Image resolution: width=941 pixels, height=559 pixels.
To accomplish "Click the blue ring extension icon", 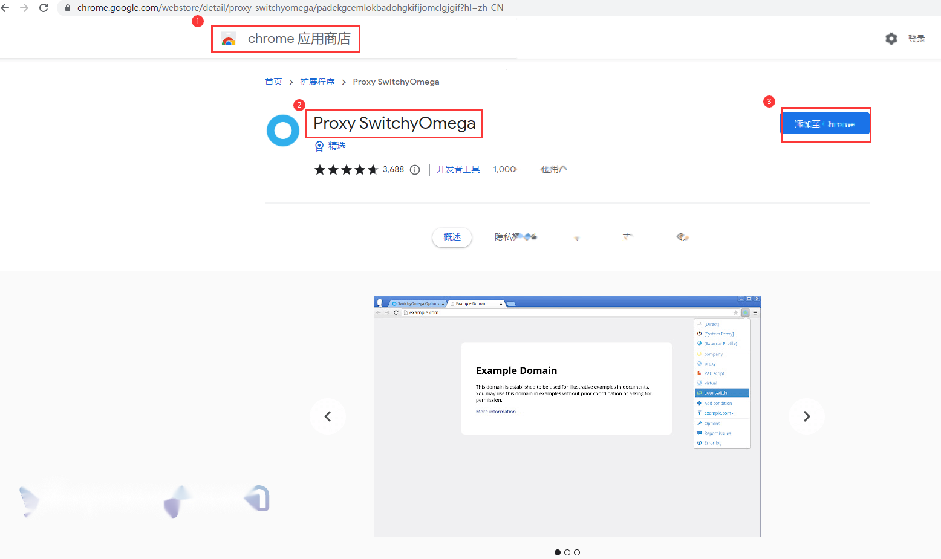I will (x=283, y=131).
